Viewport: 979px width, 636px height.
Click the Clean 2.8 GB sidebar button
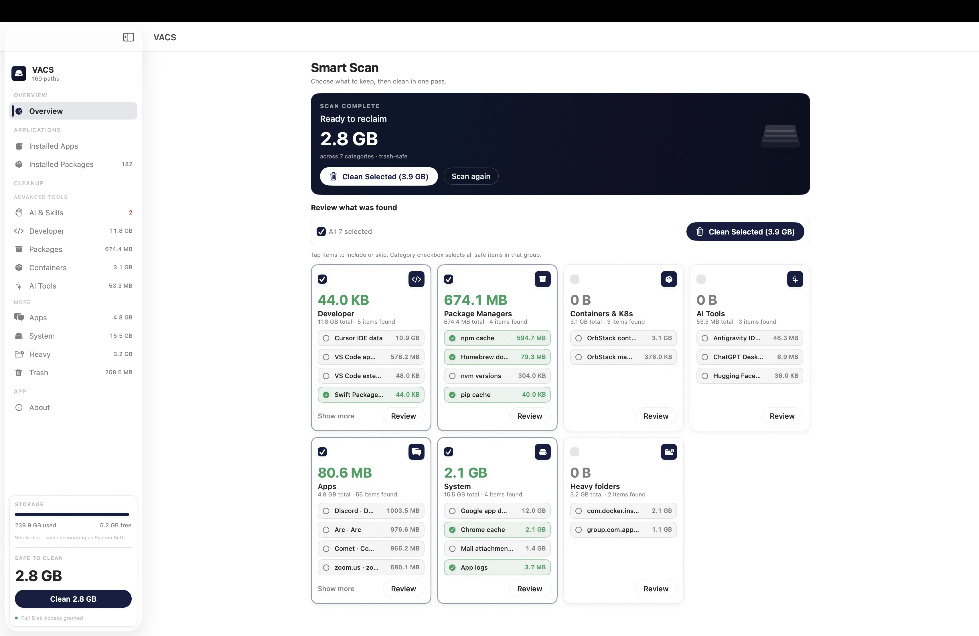tap(73, 599)
